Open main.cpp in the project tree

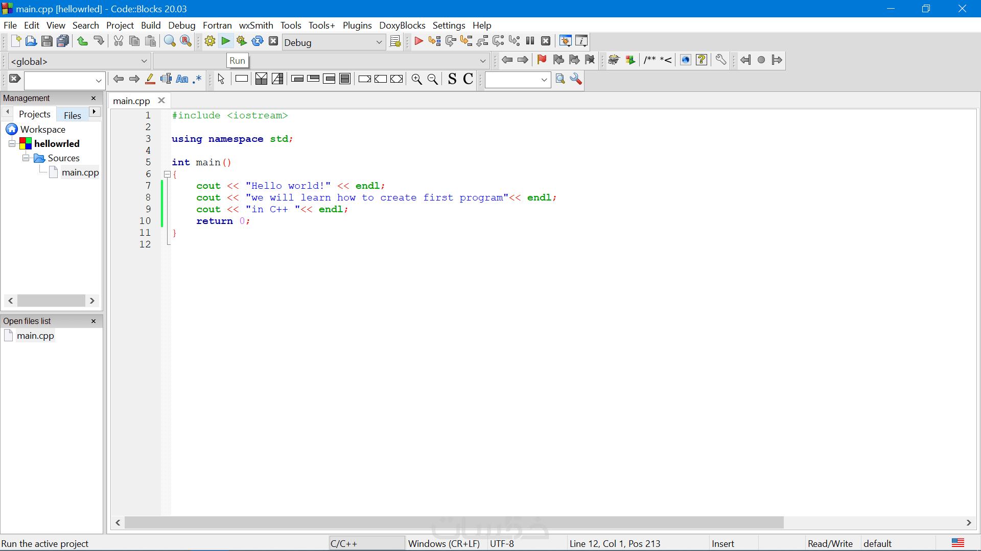coord(80,172)
